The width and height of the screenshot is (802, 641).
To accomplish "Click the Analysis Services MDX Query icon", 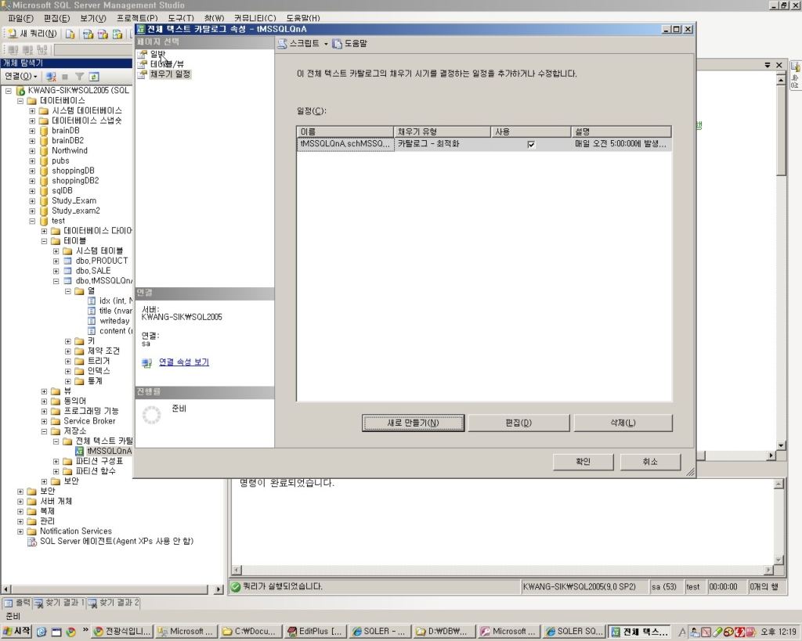I will (x=88, y=34).
